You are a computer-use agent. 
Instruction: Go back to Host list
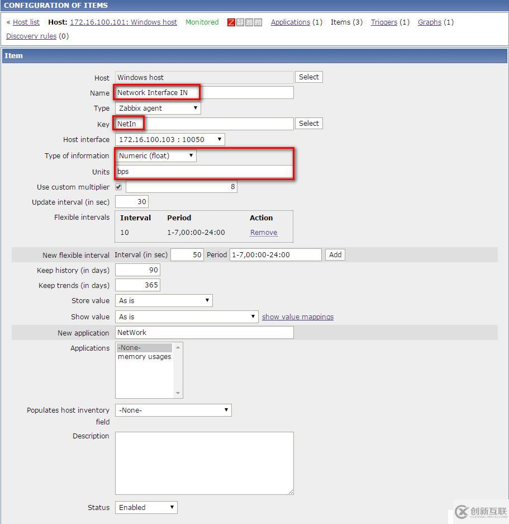[x=26, y=22]
